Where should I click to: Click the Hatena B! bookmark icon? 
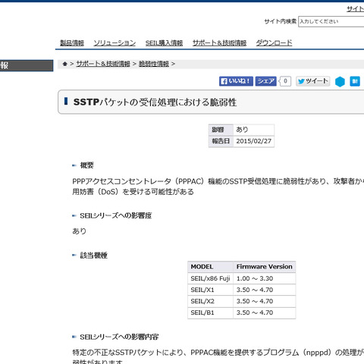point(355,81)
